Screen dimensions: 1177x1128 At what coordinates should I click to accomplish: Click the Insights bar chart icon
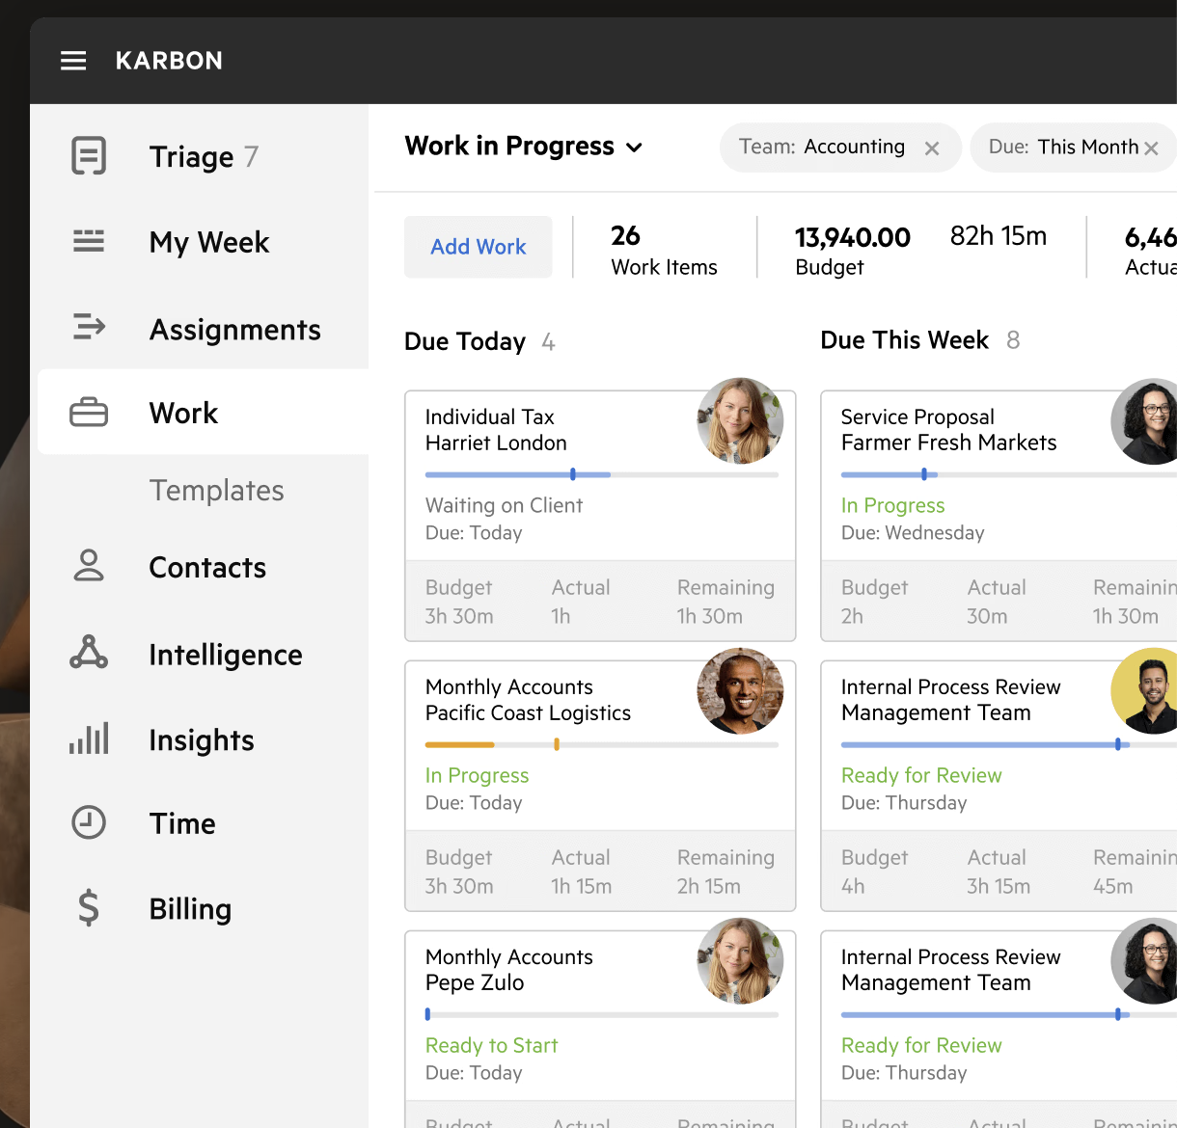[89, 739]
